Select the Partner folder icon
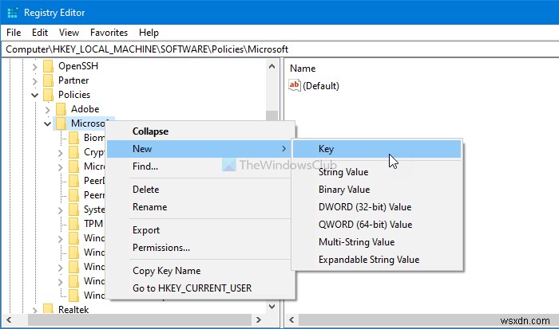The image size is (559, 329). 48,80
